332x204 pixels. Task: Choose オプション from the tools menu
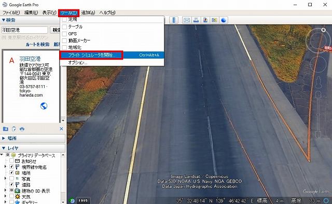pyautogui.click(x=112, y=62)
